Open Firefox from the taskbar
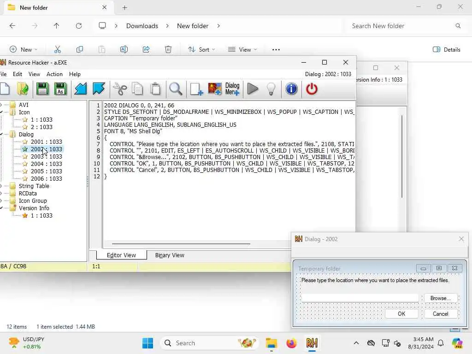The image size is (472, 354). (291, 343)
